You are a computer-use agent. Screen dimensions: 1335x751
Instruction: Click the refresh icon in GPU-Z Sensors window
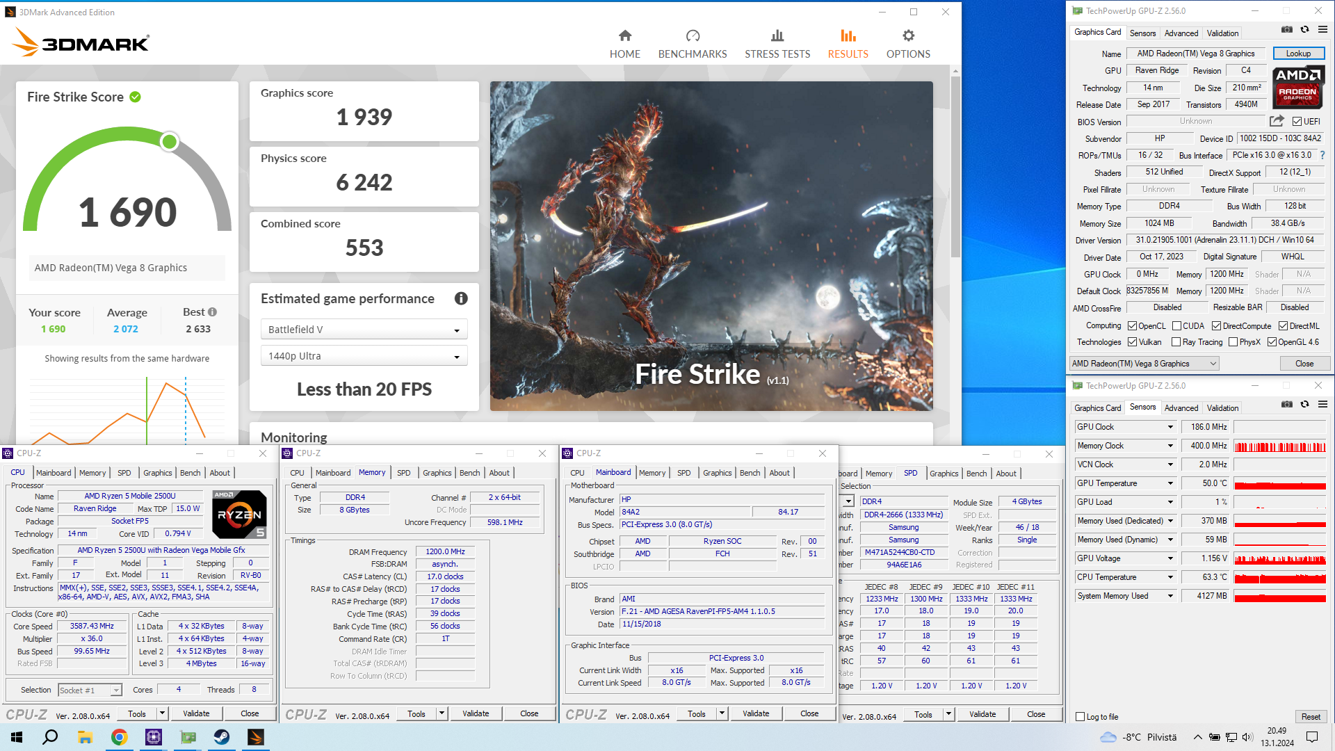coord(1305,405)
